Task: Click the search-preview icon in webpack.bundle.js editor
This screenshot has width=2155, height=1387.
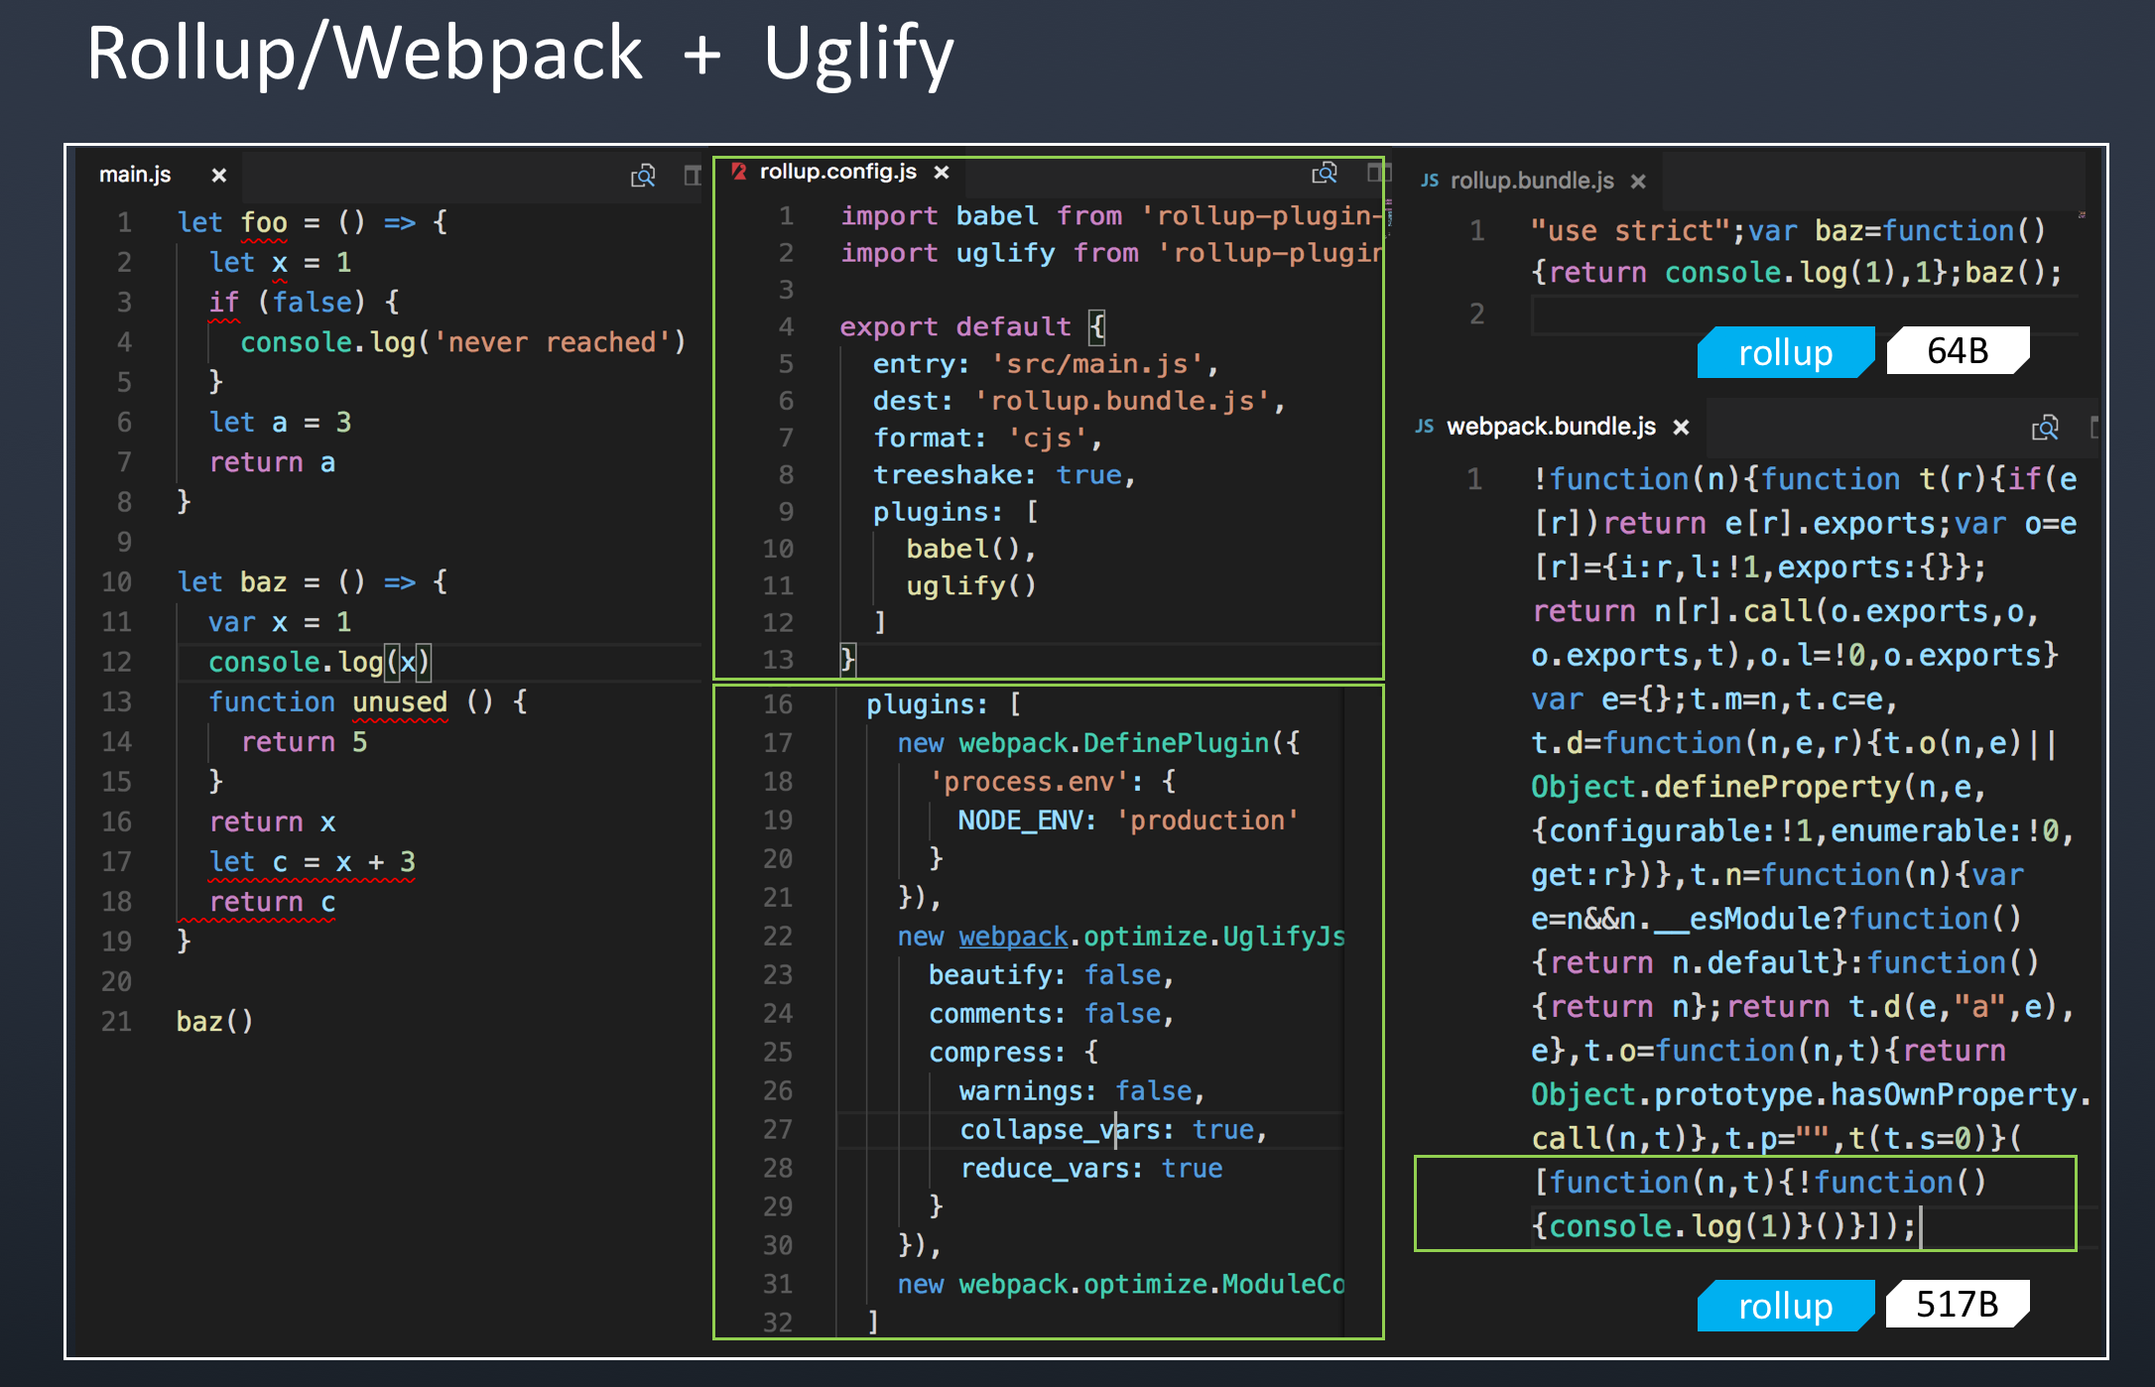Action: [x=2045, y=428]
